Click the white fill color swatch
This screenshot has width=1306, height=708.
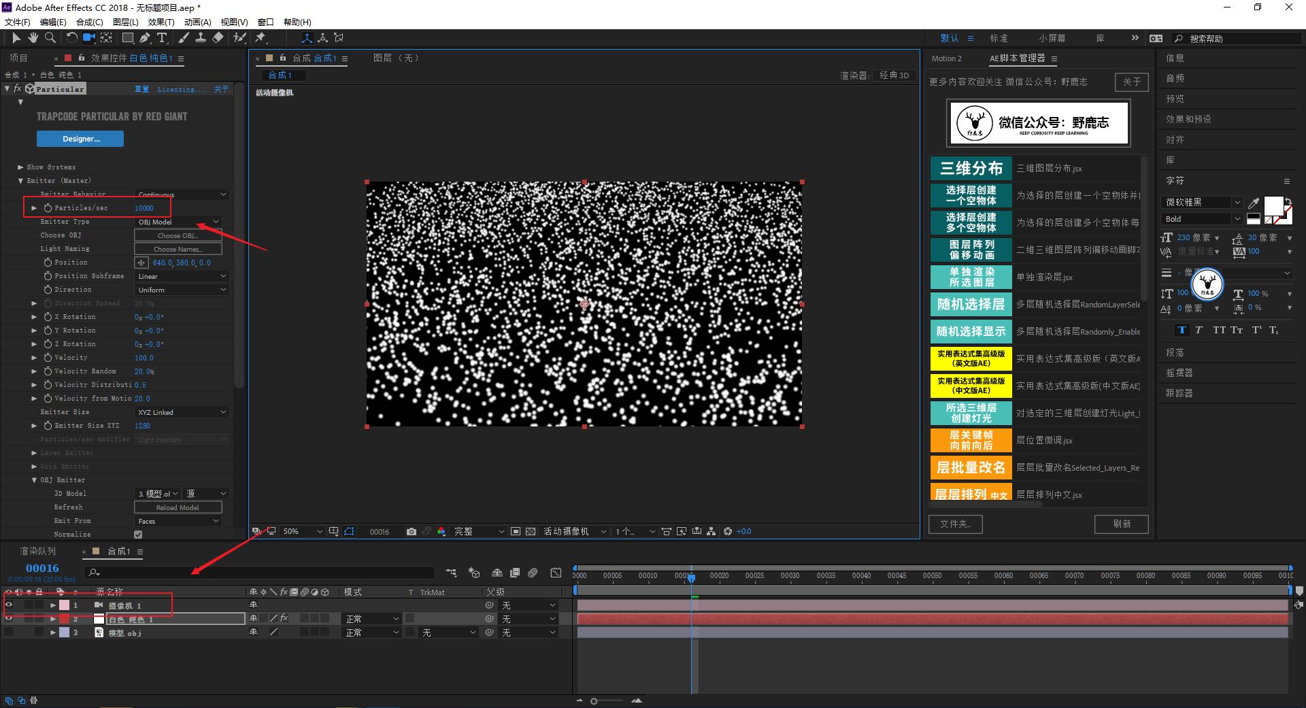1273,205
